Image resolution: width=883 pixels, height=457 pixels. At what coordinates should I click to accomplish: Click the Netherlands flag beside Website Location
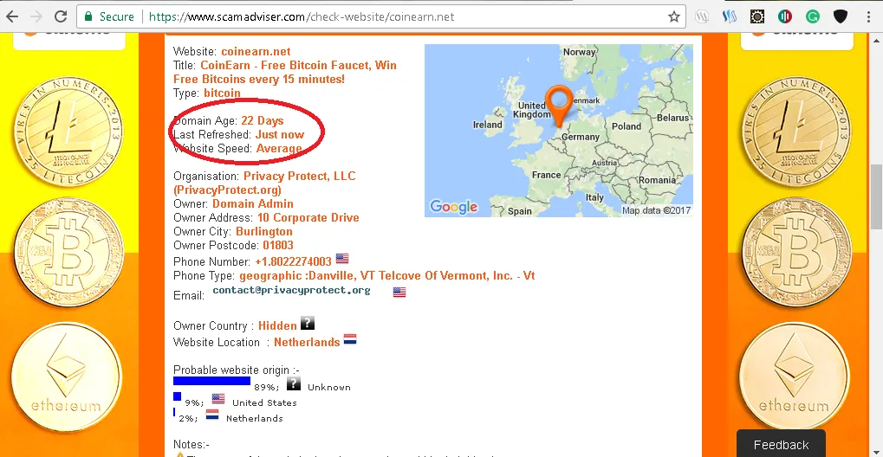pos(350,339)
